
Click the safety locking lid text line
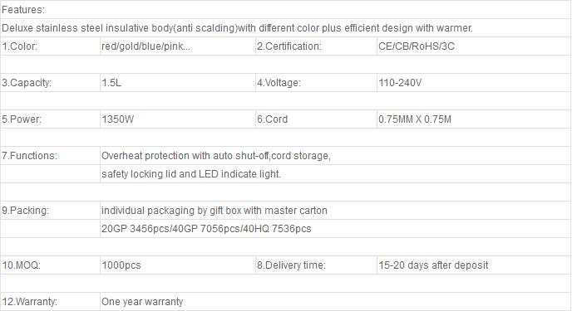(x=191, y=174)
